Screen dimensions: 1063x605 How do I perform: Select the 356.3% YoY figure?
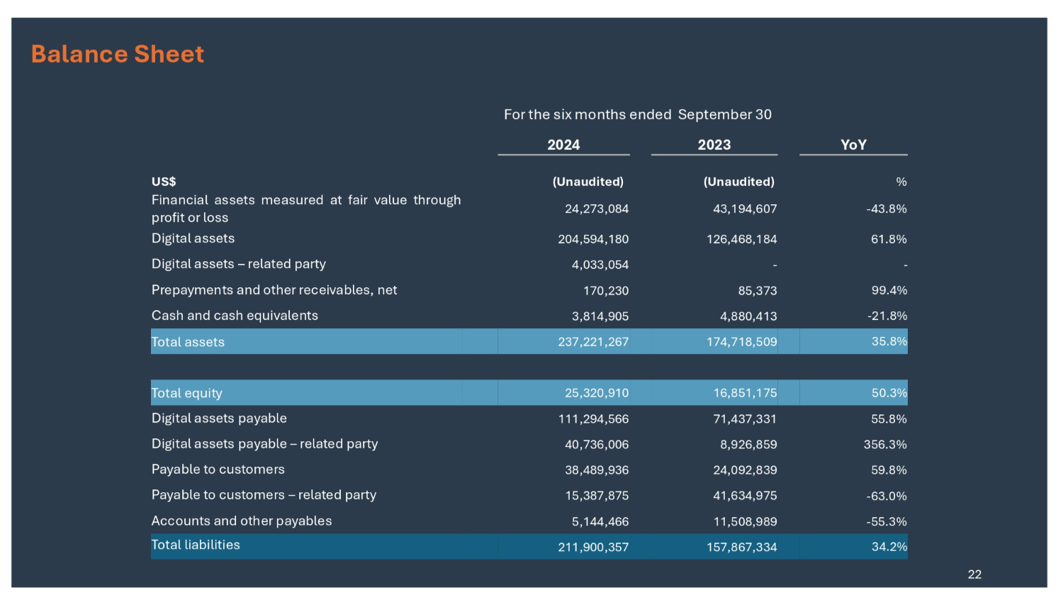tap(885, 445)
